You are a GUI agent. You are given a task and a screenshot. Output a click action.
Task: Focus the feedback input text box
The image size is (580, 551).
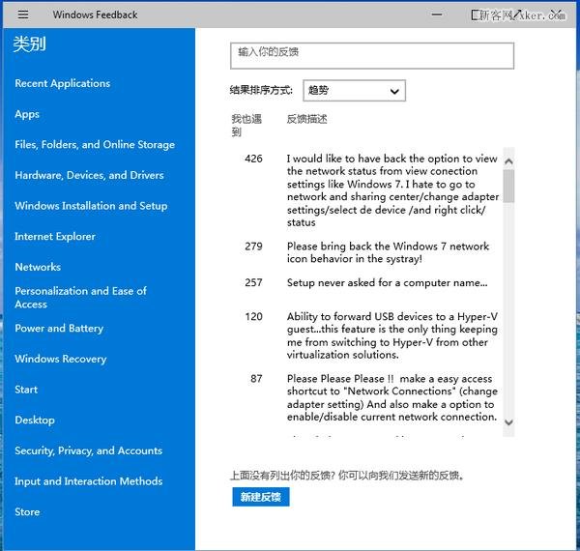[x=372, y=56]
